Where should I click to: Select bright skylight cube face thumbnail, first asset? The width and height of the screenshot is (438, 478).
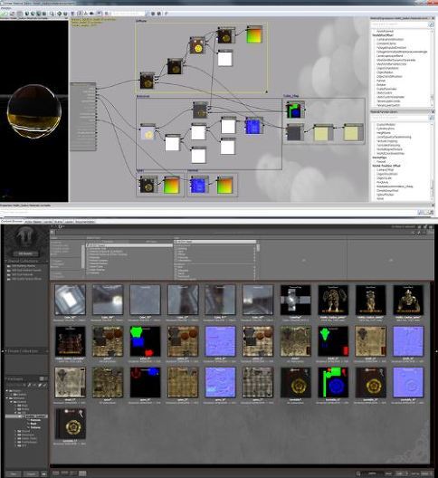pyautogui.click(x=70, y=300)
